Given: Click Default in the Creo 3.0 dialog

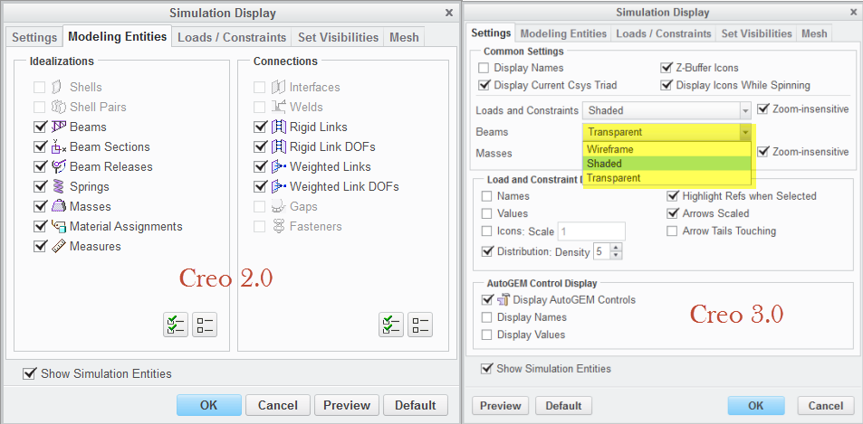Looking at the screenshot, I should 563,406.
